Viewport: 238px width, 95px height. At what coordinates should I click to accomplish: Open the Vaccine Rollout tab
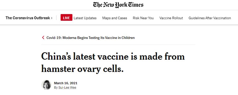tap(171, 18)
